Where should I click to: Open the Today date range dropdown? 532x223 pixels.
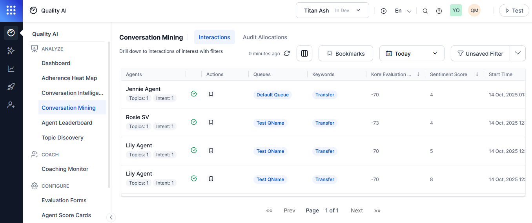[x=412, y=53]
